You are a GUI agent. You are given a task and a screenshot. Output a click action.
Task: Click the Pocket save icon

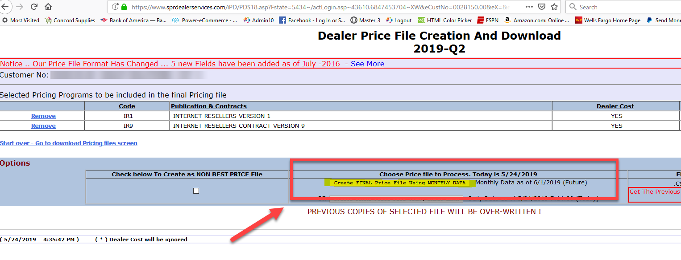tap(541, 7)
